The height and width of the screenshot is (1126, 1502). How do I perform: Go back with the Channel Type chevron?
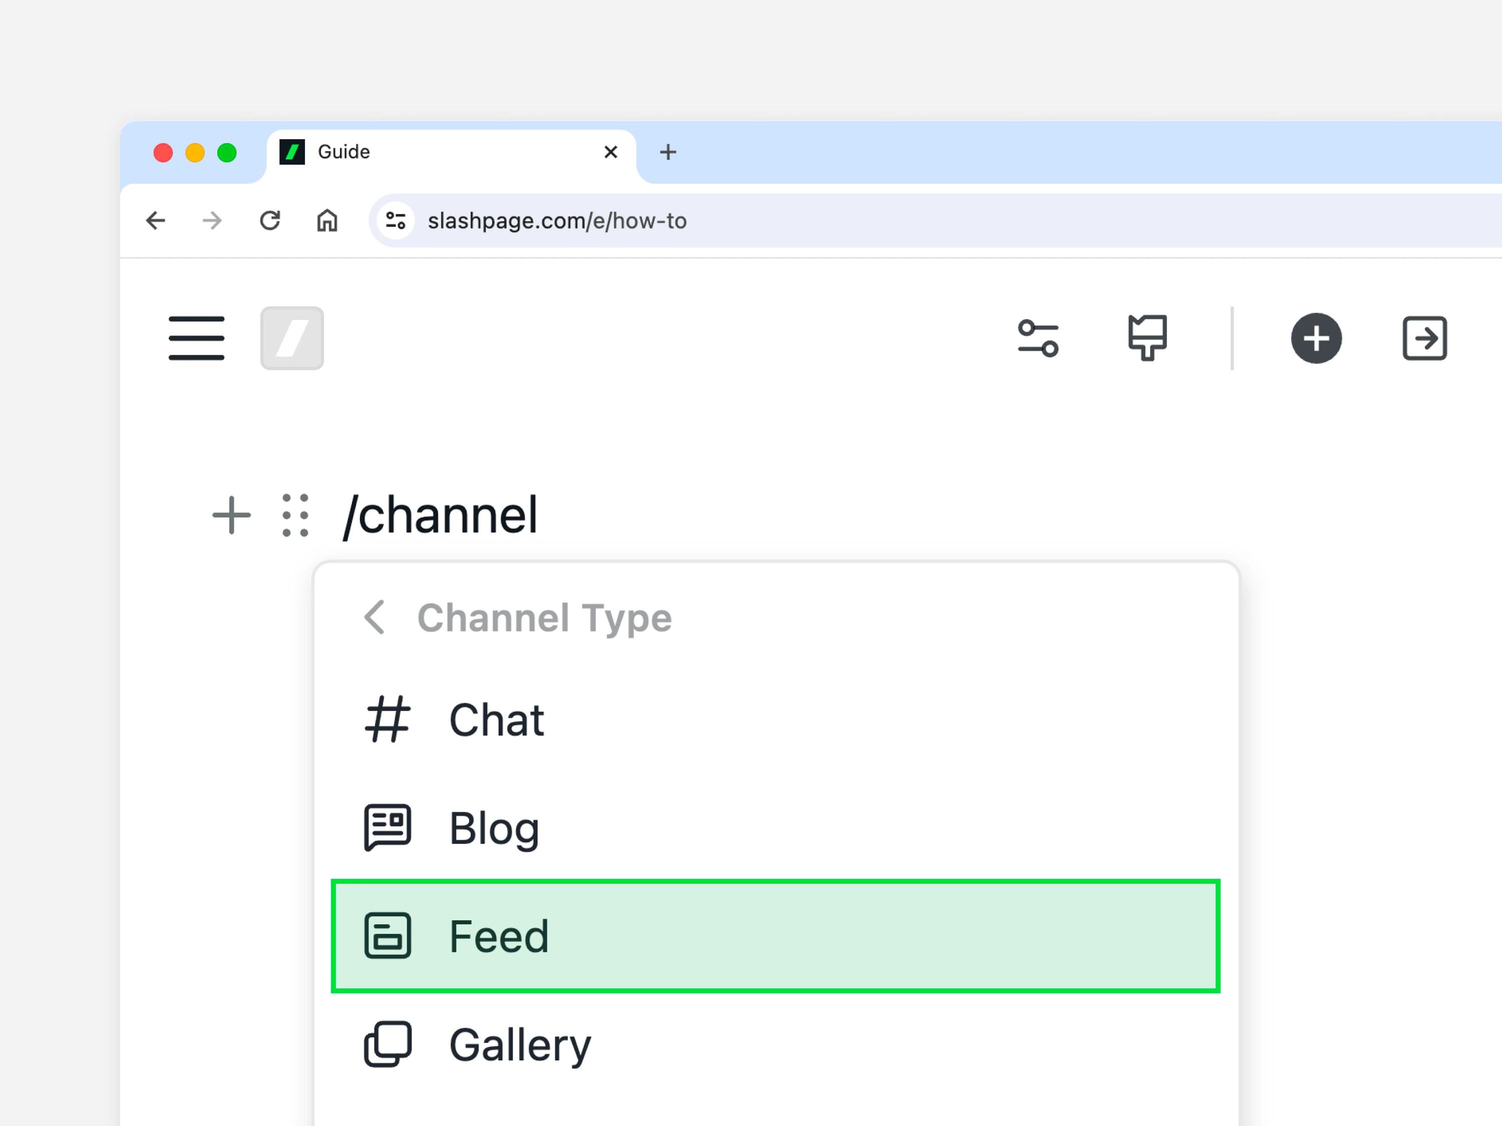point(375,617)
